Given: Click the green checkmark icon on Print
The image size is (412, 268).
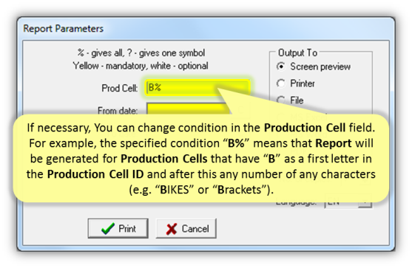Looking at the screenshot, I should (108, 229).
